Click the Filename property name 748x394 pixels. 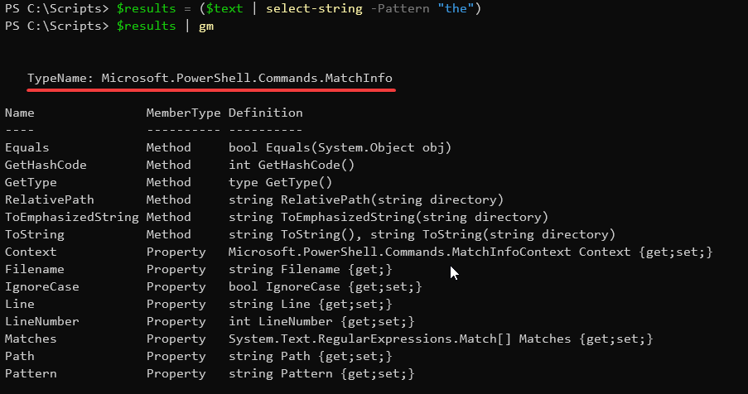click(x=34, y=269)
